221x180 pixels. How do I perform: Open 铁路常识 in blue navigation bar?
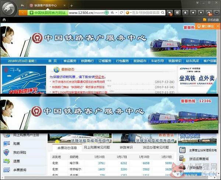point(175,61)
